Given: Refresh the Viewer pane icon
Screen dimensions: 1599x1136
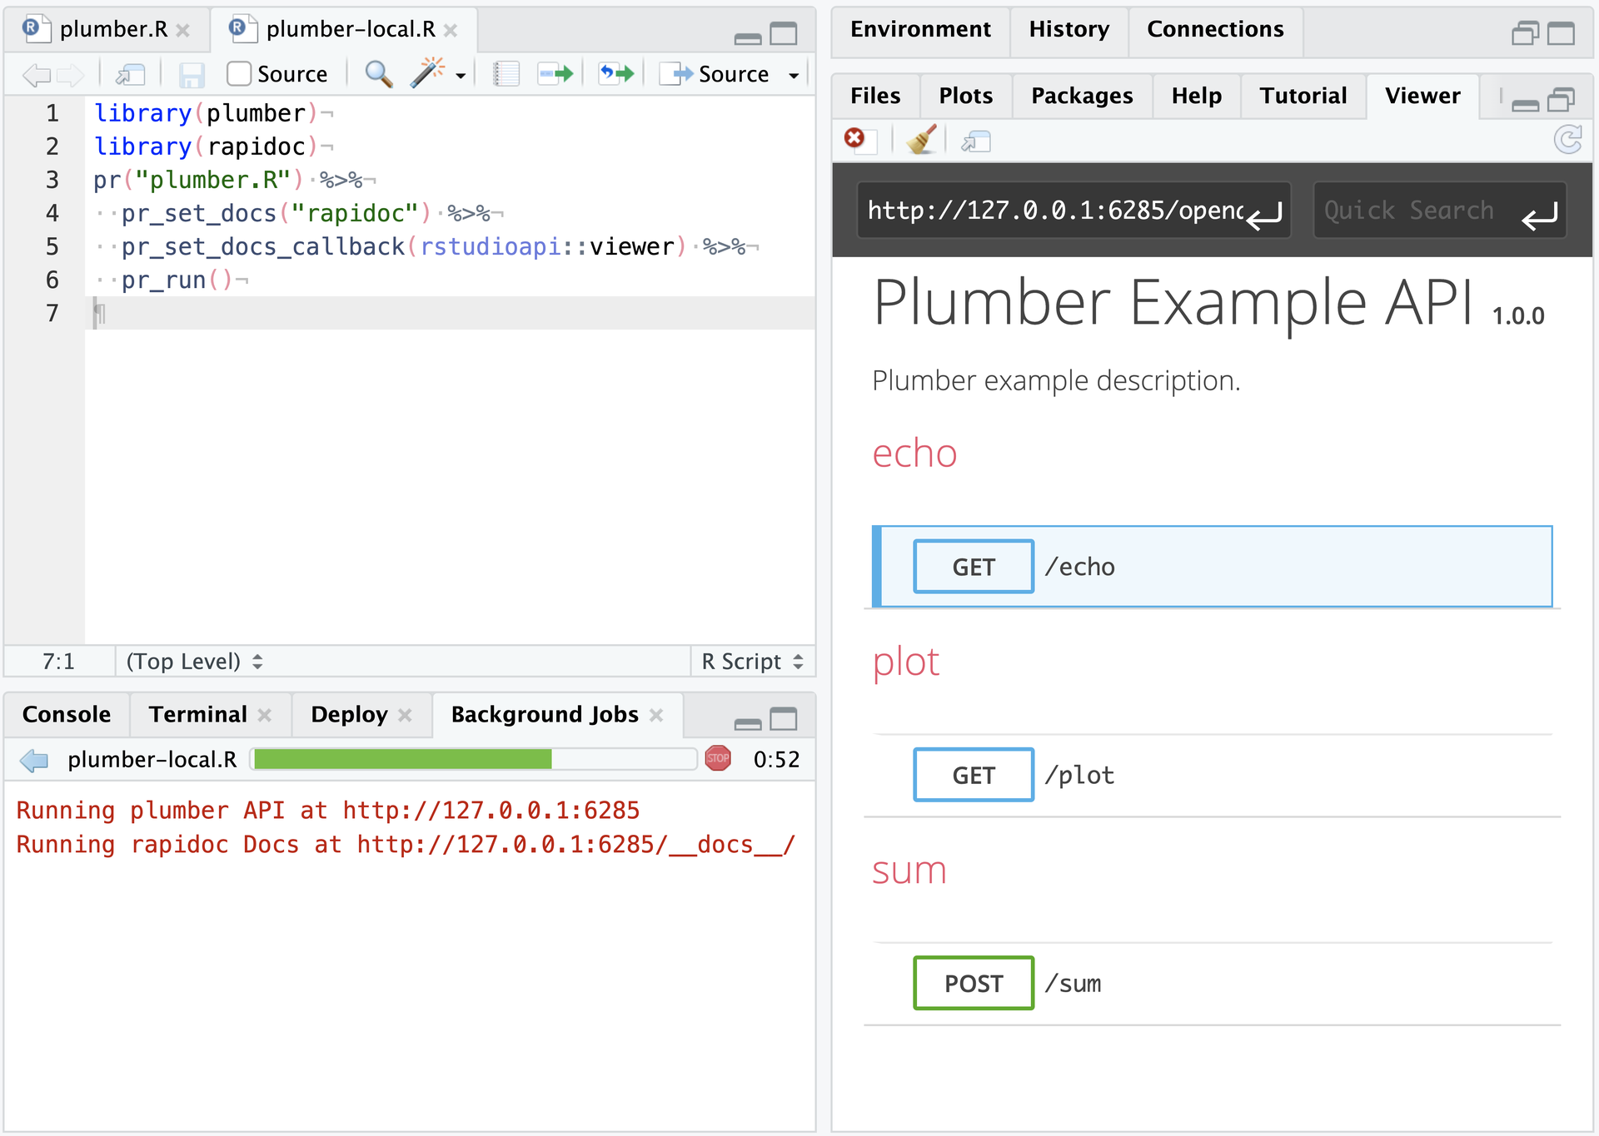Looking at the screenshot, I should (x=1568, y=140).
